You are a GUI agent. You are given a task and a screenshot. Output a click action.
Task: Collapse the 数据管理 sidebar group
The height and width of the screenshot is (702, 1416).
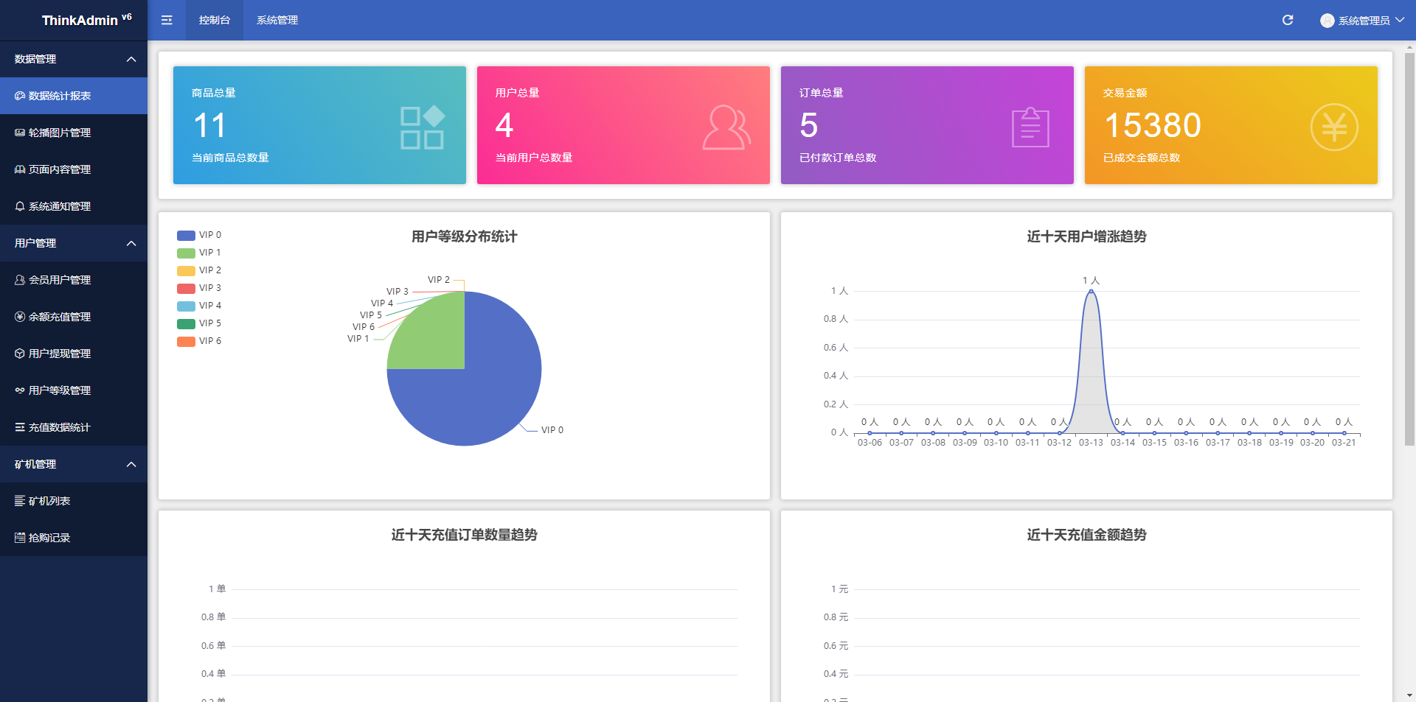[x=74, y=59]
